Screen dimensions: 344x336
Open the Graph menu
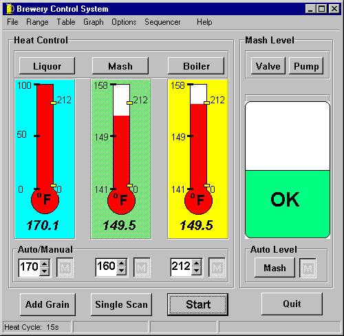(x=94, y=22)
